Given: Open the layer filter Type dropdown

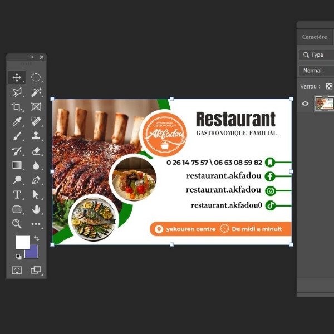Looking at the screenshot, I should pyautogui.click(x=316, y=55).
